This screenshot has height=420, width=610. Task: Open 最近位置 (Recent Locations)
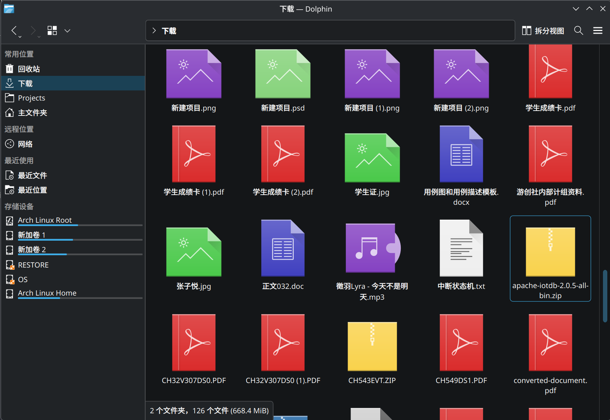pos(33,190)
